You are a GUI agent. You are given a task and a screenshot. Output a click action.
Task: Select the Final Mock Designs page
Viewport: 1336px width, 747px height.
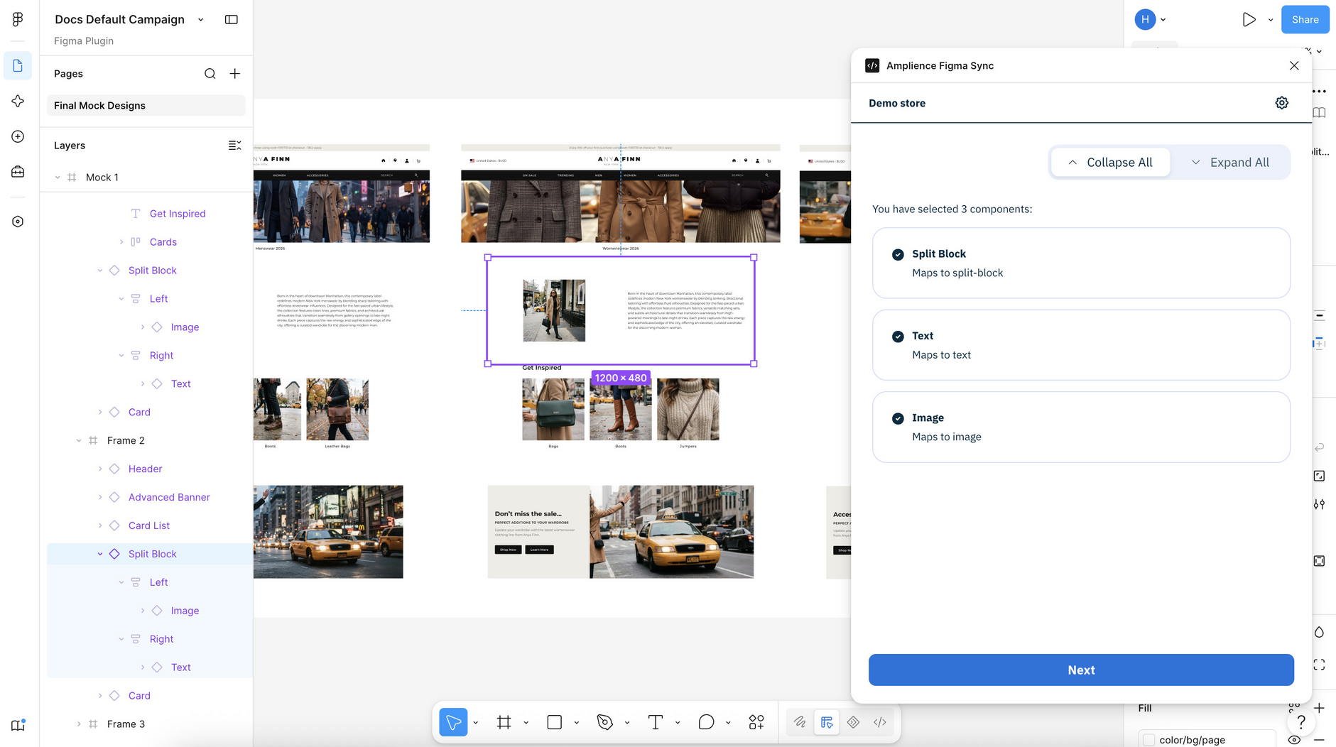[x=146, y=106]
